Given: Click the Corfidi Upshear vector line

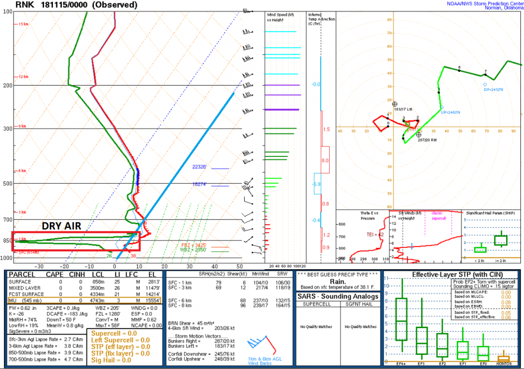Looking at the screenshot, I should (201, 359).
